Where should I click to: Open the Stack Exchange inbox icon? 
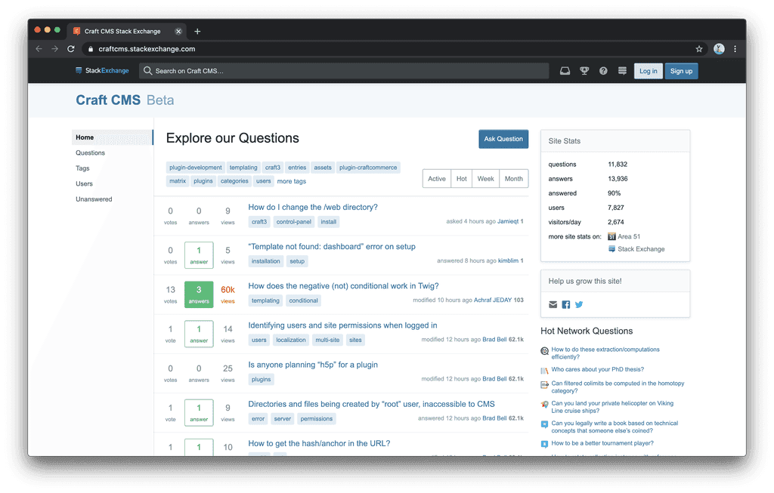(x=565, y=71)
